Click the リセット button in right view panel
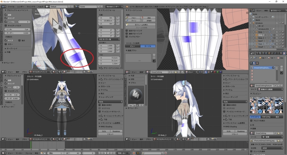287x155 pixels. click(x=235, y=134)
